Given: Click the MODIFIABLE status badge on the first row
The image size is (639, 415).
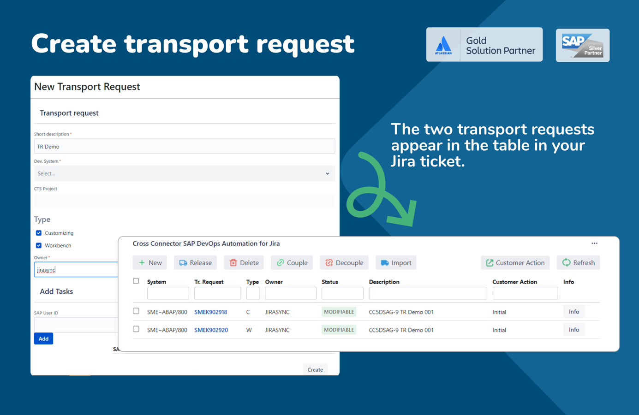Looking at the screenshot, I should click(x=339, y=312).
